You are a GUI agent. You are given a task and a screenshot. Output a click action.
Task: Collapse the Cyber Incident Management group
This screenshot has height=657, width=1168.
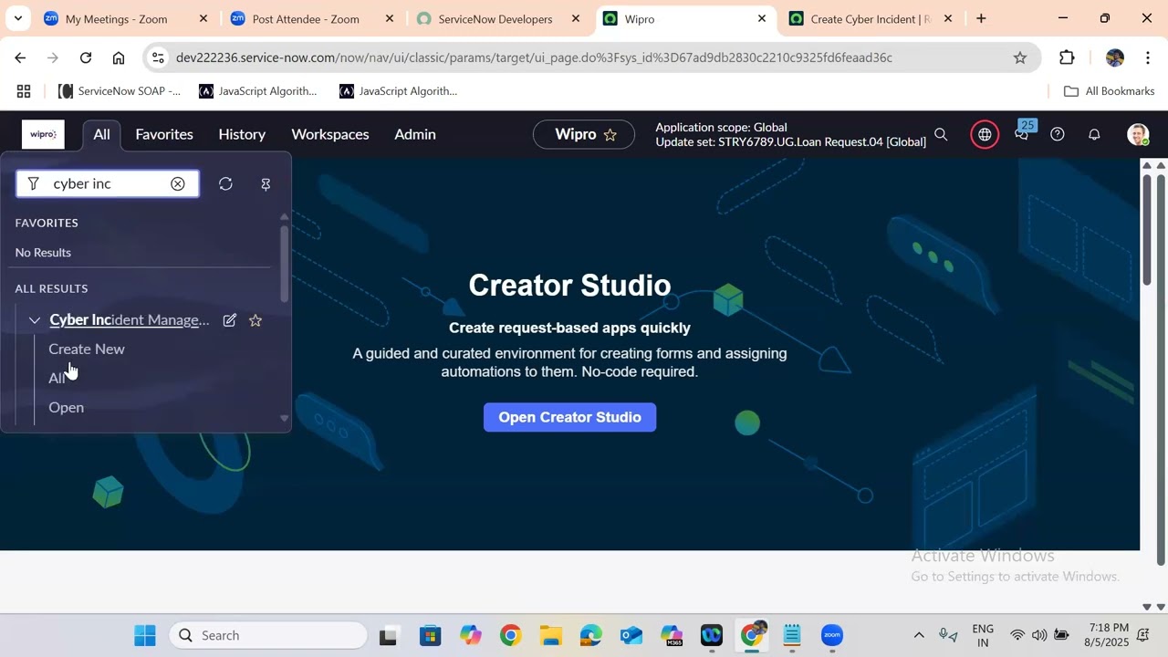coord(35,320)
